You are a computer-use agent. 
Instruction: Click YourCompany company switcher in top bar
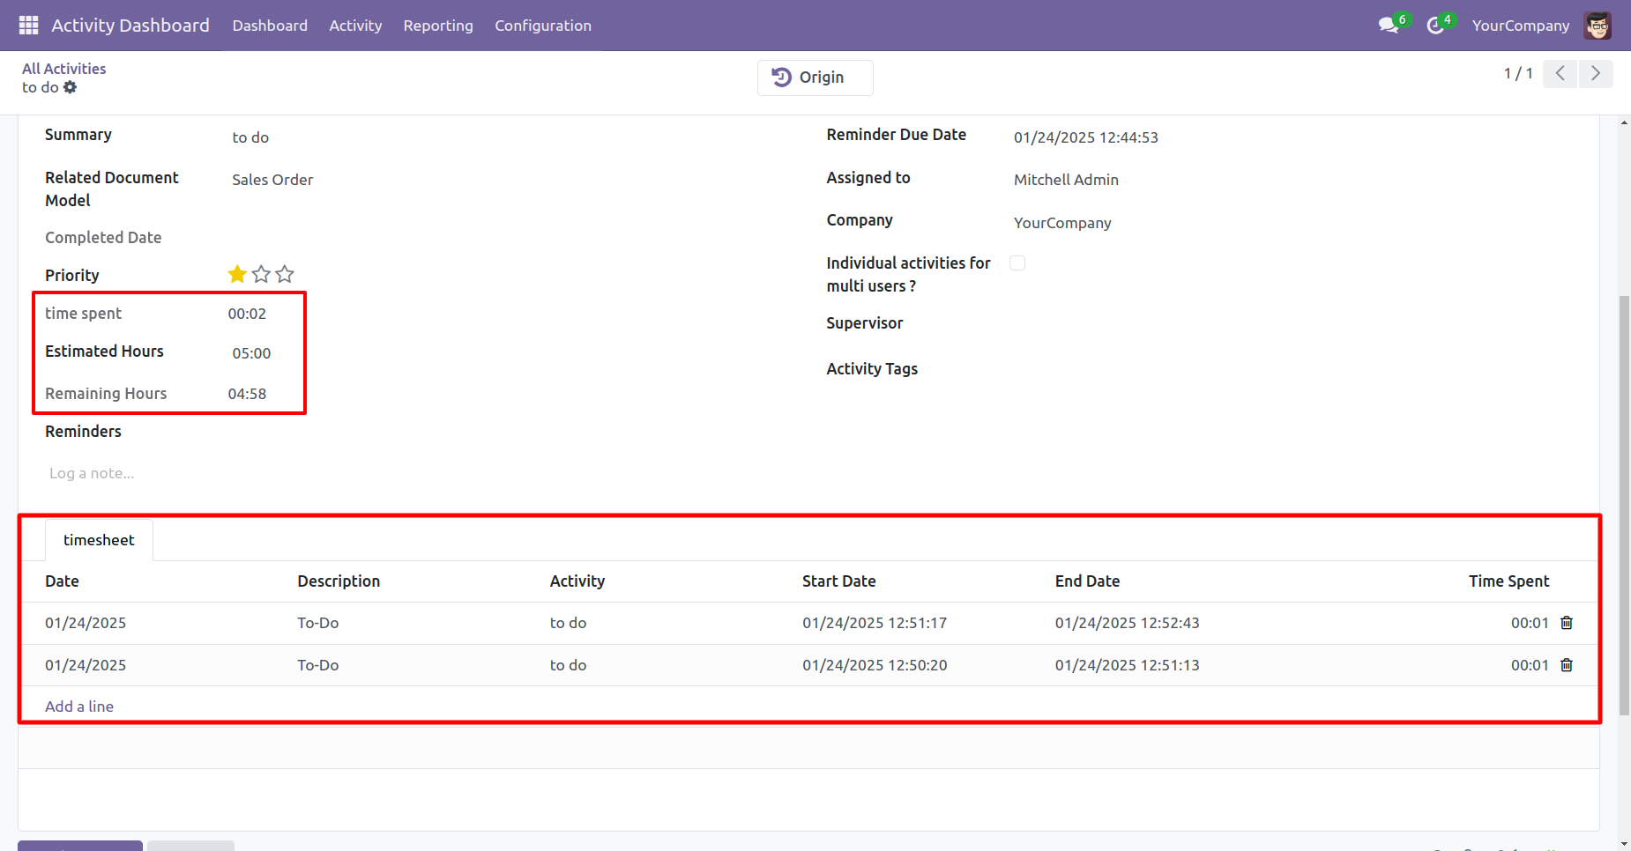(1521, 26)
